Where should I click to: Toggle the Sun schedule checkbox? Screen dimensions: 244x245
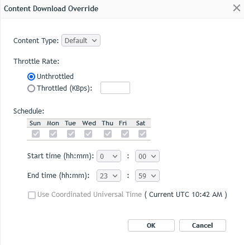pyautogui.click(x=36, y=134)
